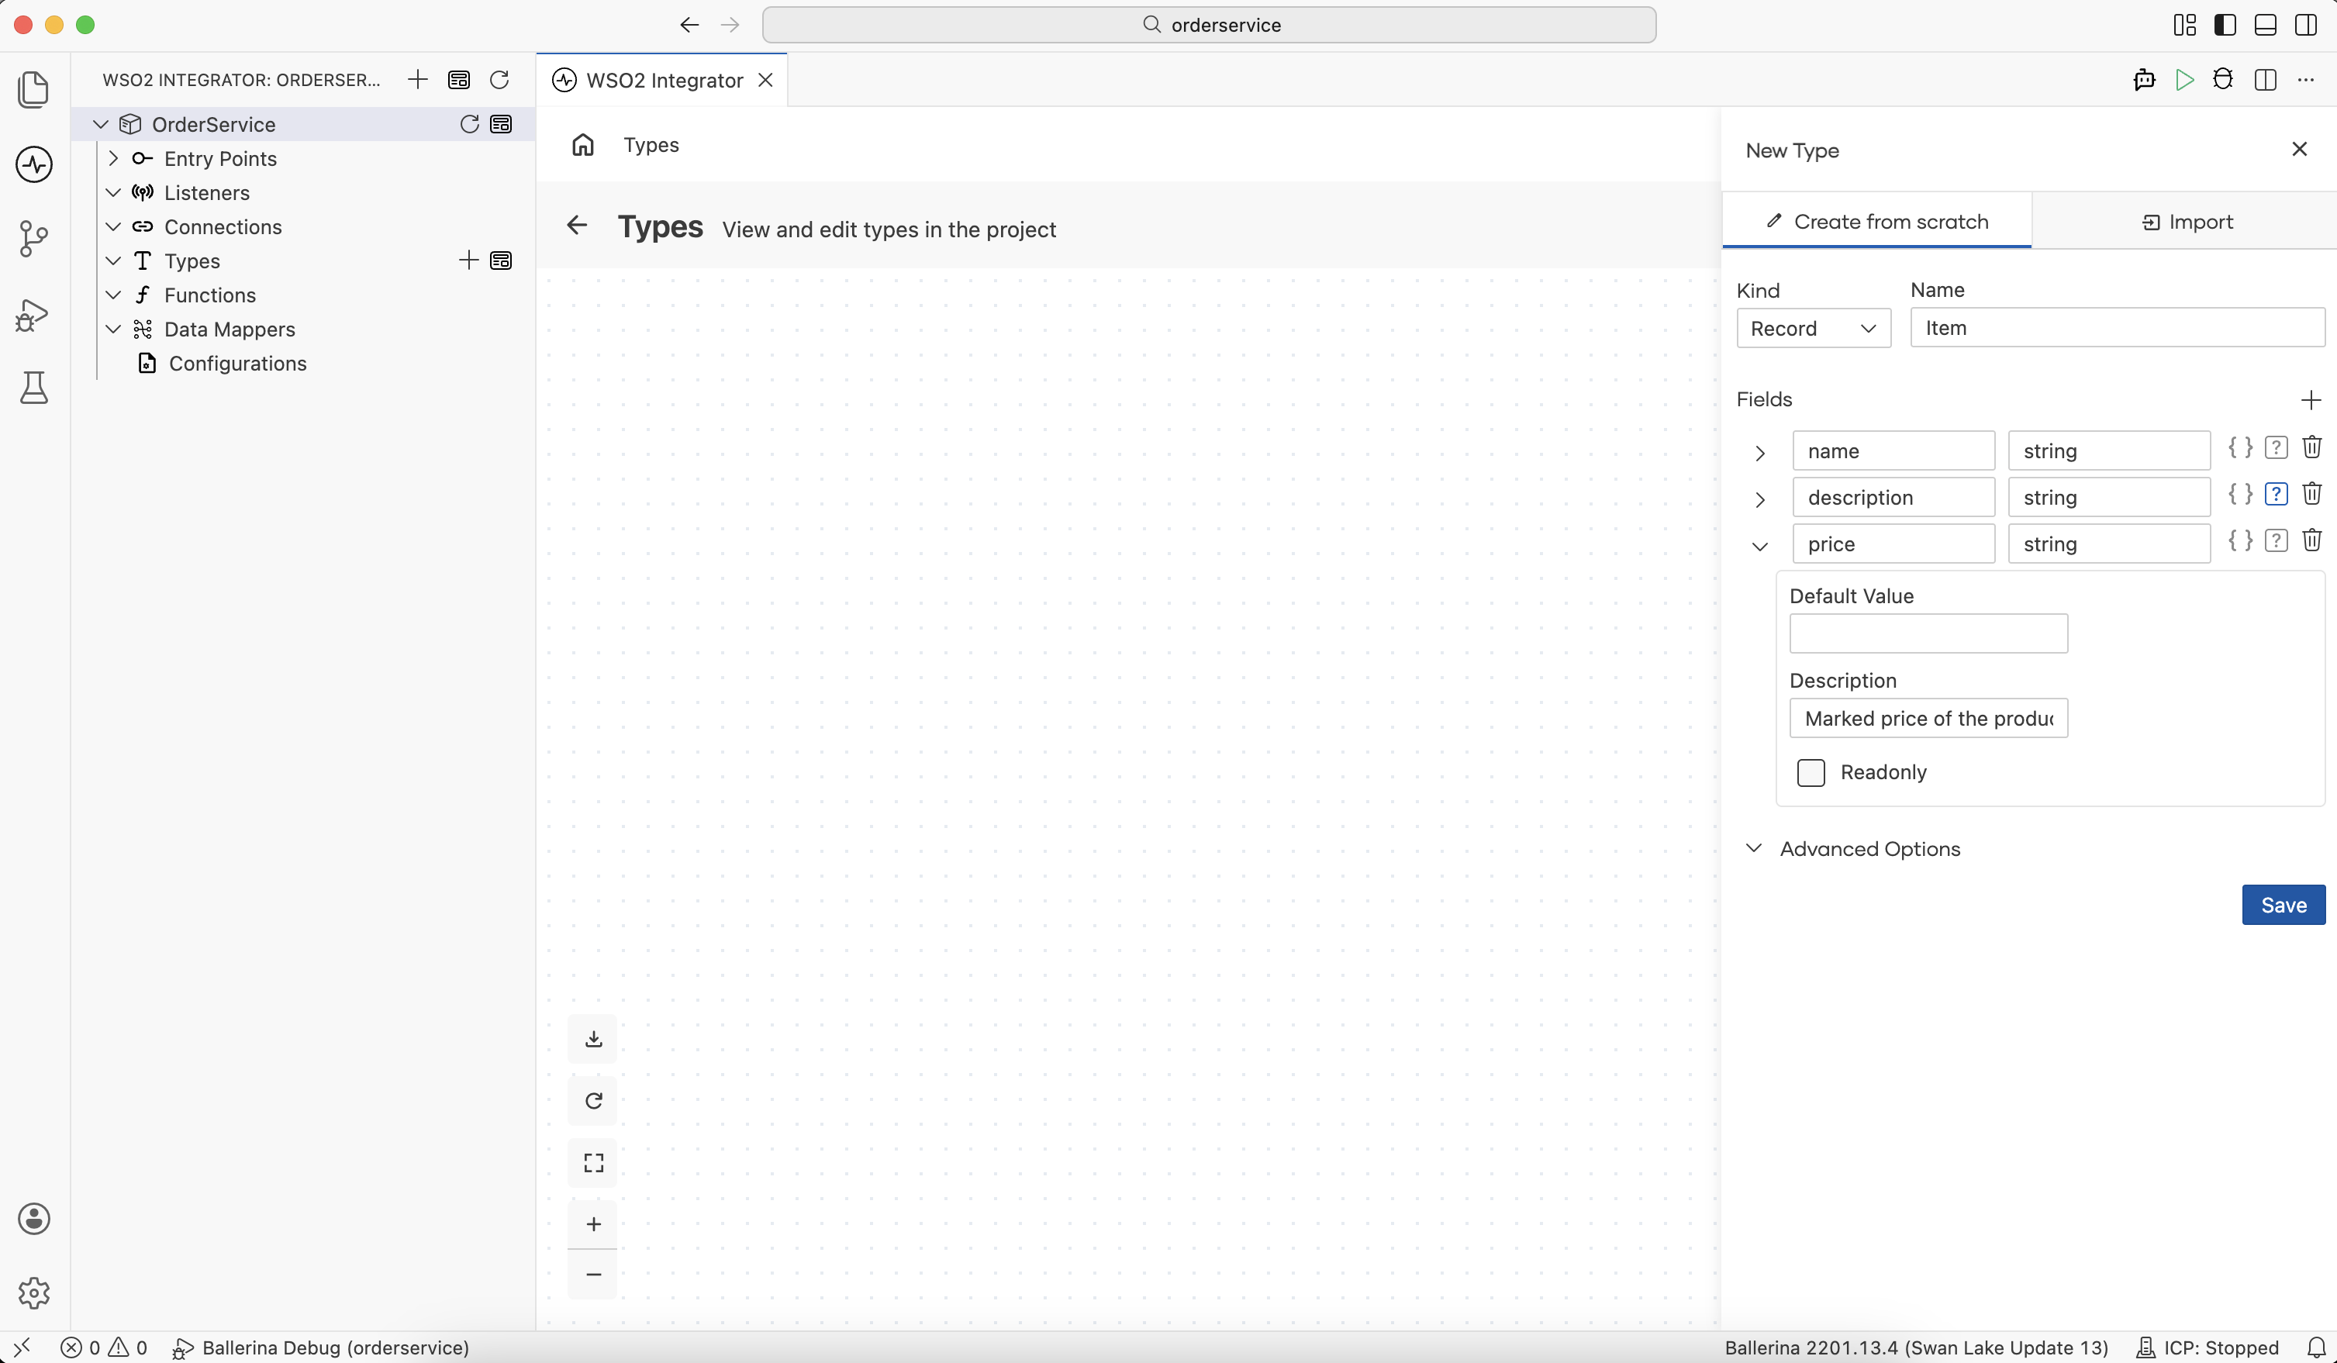Add a new type from Types row plus
Viewport: 2337px width, 1363px height.
(x=468, y=261)
